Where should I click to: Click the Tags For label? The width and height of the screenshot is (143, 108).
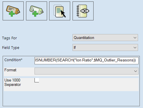[x=9, y=38]
